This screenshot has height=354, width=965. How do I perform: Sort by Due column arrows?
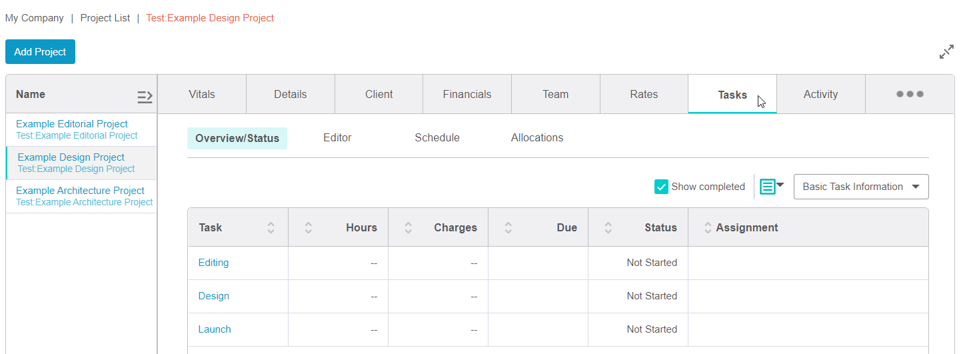coord(508,228)
